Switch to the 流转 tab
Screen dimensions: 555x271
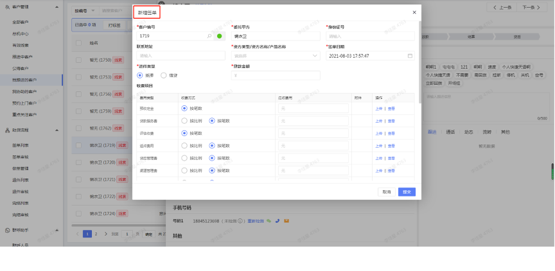point(487,132)
